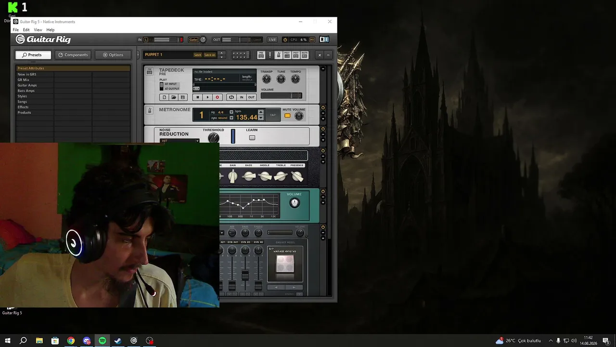The image size is (616, 347).
Task: Enable high quality HI mode
Action: click(312, 40)
